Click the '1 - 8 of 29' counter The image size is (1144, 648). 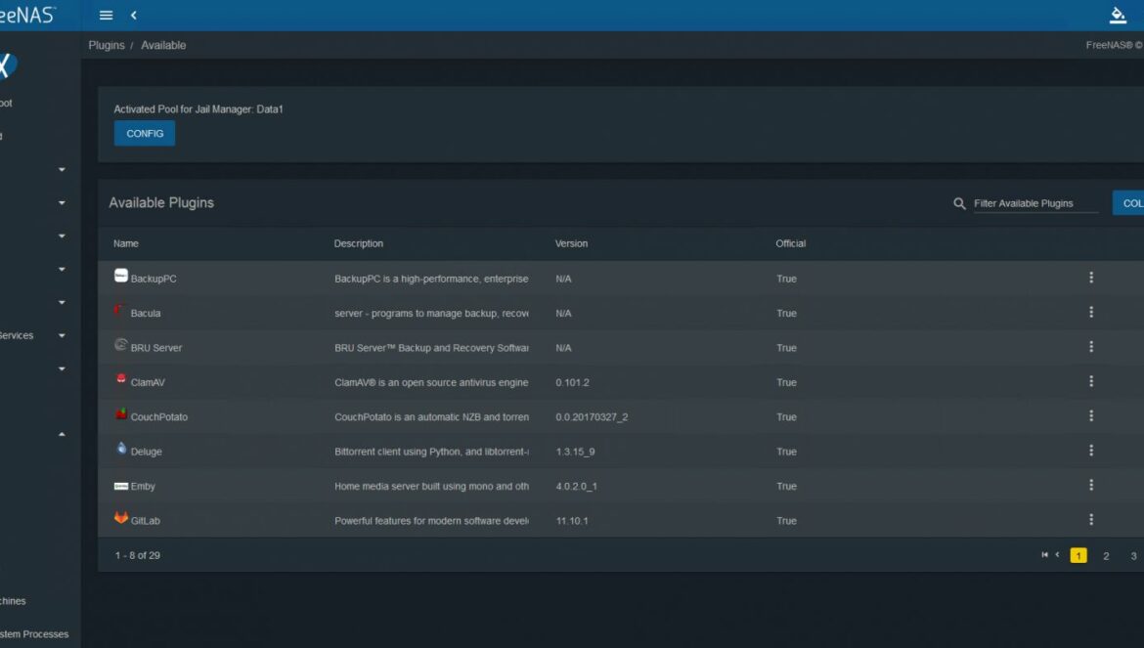(x=137, y=555)
